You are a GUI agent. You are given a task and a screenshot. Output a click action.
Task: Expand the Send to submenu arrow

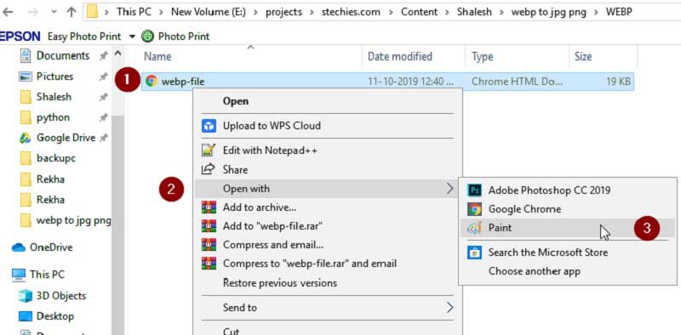[x=450, y=308]
